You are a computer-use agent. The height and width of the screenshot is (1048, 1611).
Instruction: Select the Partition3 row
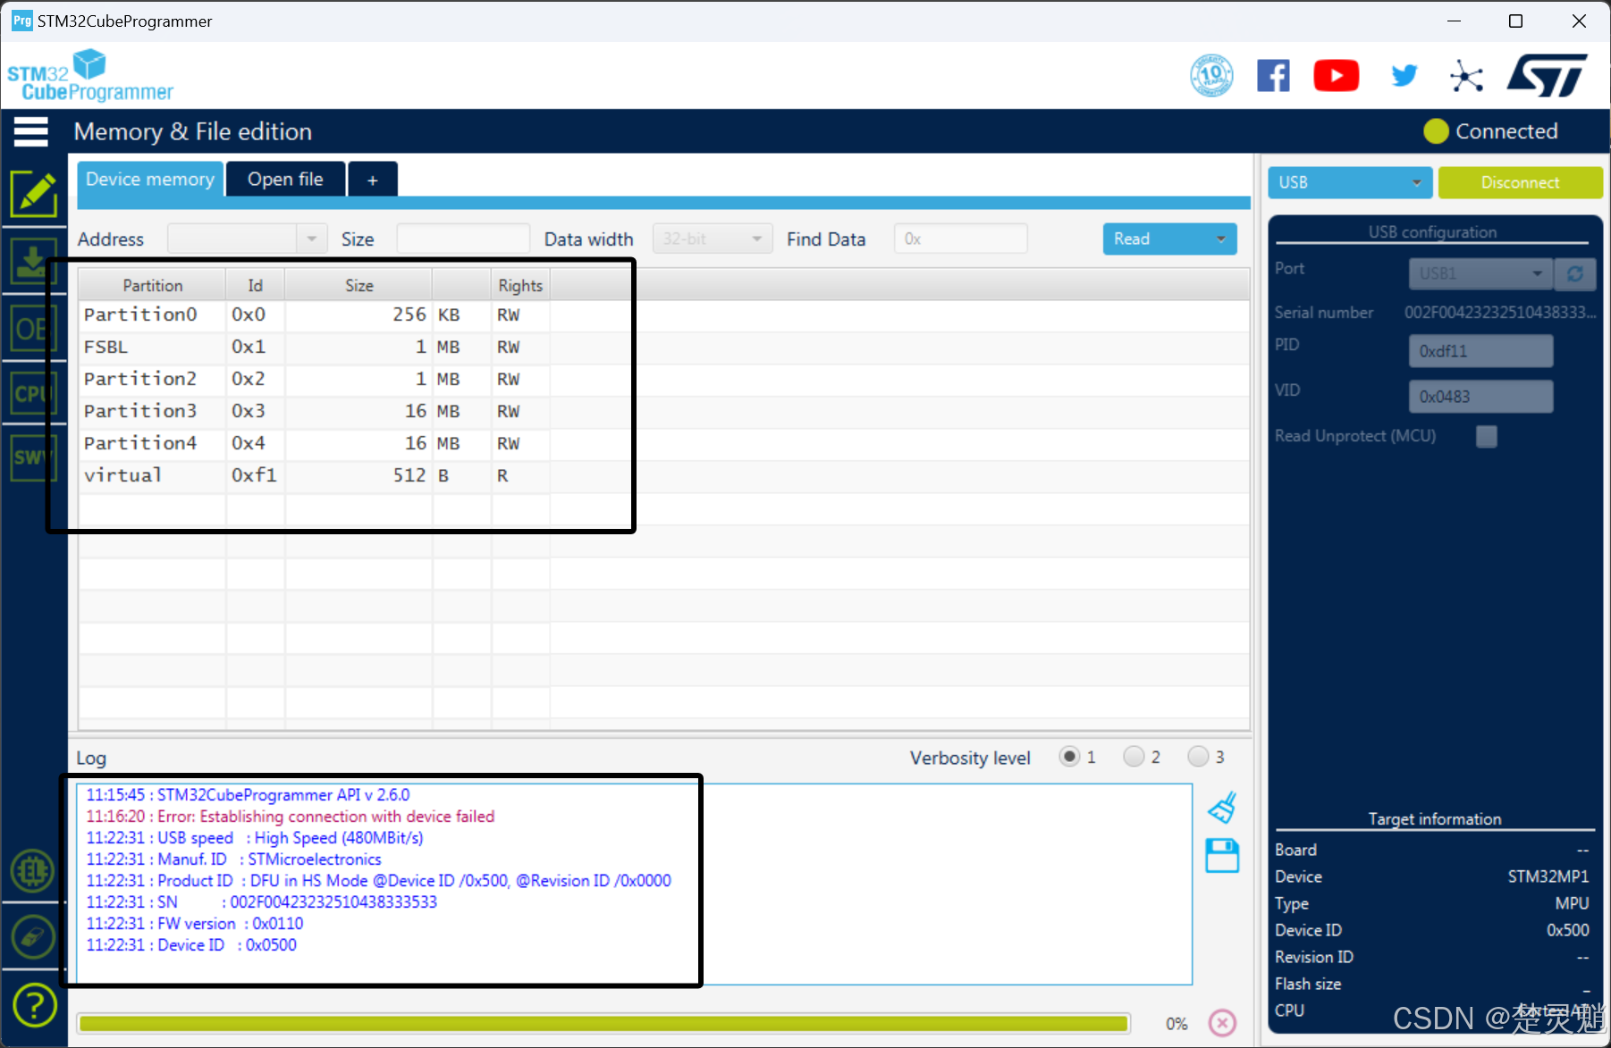tap(664, 411)
